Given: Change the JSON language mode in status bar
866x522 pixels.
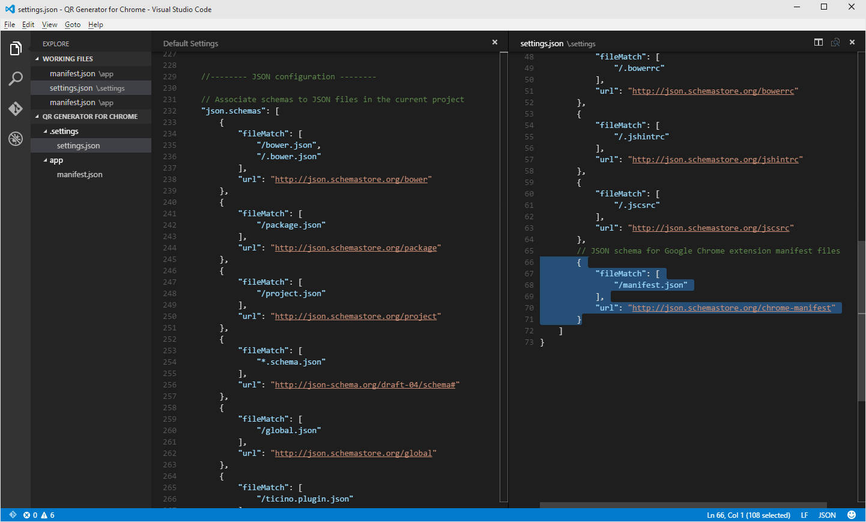Looking at the screenshot, I should pyautogui.click(x=827, y=515).
